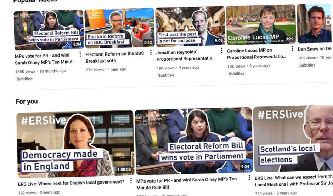Open Caroline Lucas MP on Proportional Representation title
Viewport: 333px width, 196px height.
[256, 54]
